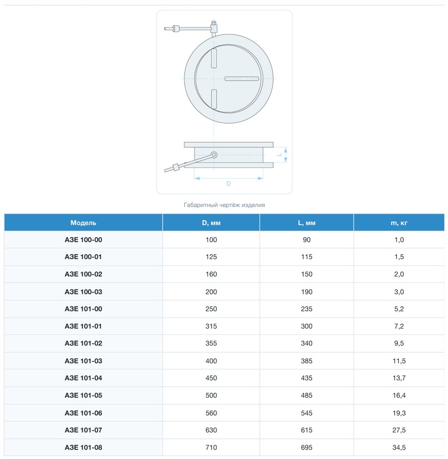Click D value 400 for АЗЕ 101-03

click(x=211, y=361)
